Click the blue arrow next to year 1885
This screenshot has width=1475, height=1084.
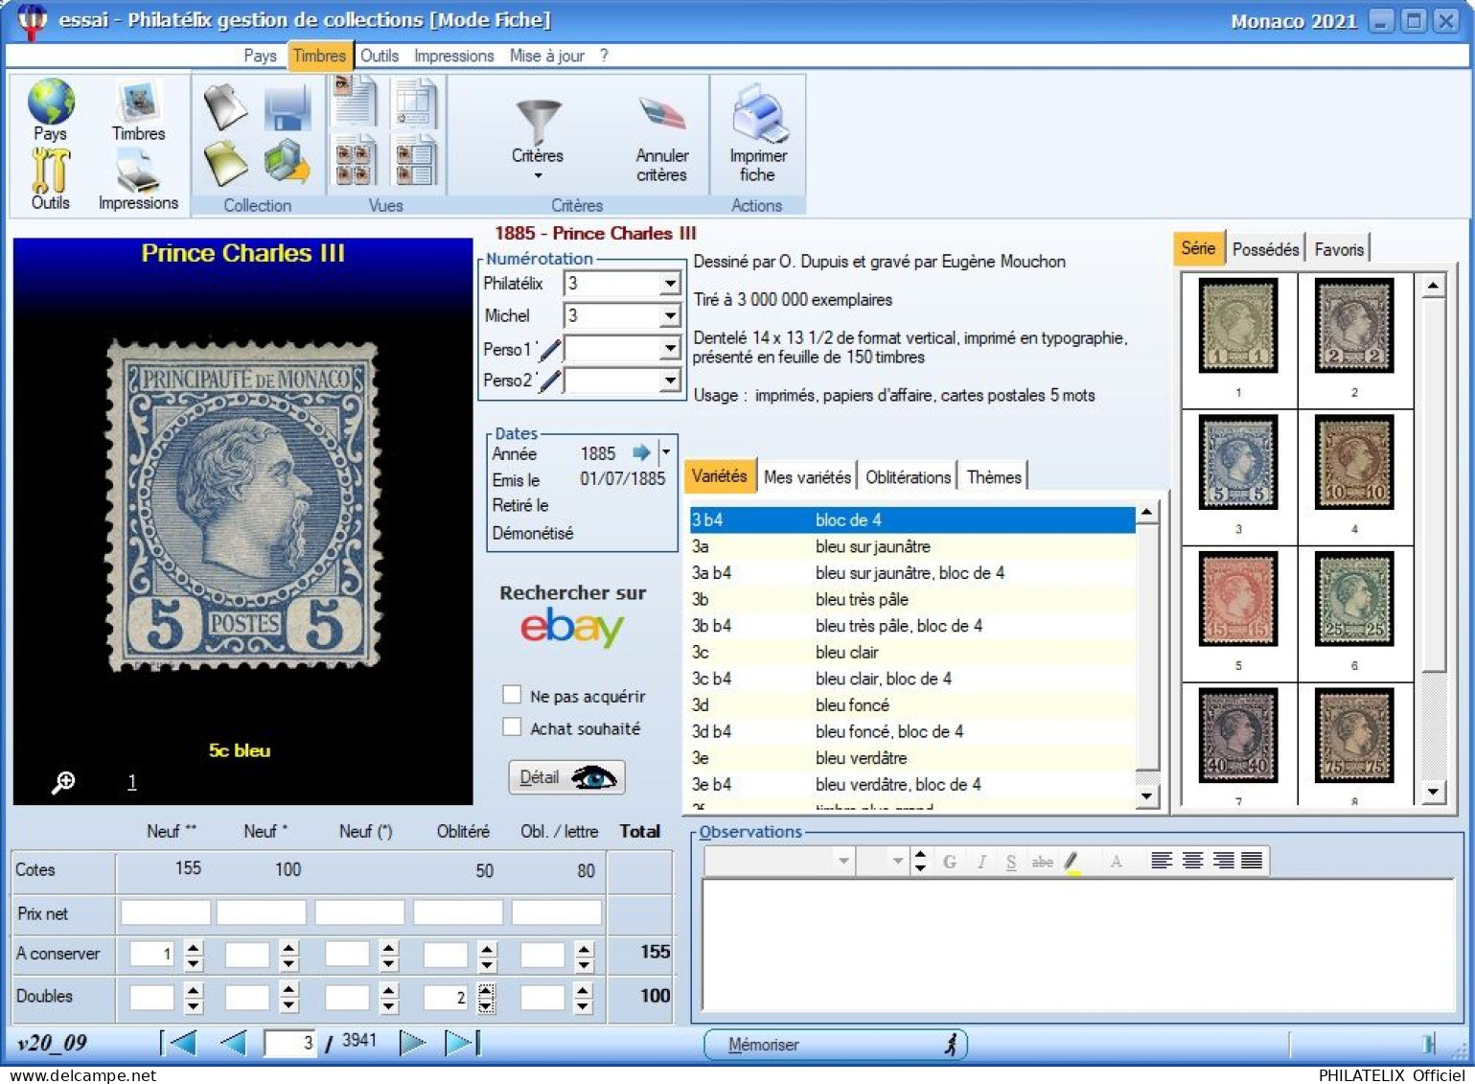point(641,452)
